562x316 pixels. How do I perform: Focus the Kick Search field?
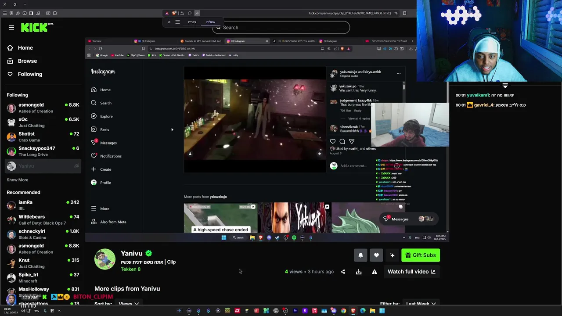pyautogui.click(x=281, y=28)
